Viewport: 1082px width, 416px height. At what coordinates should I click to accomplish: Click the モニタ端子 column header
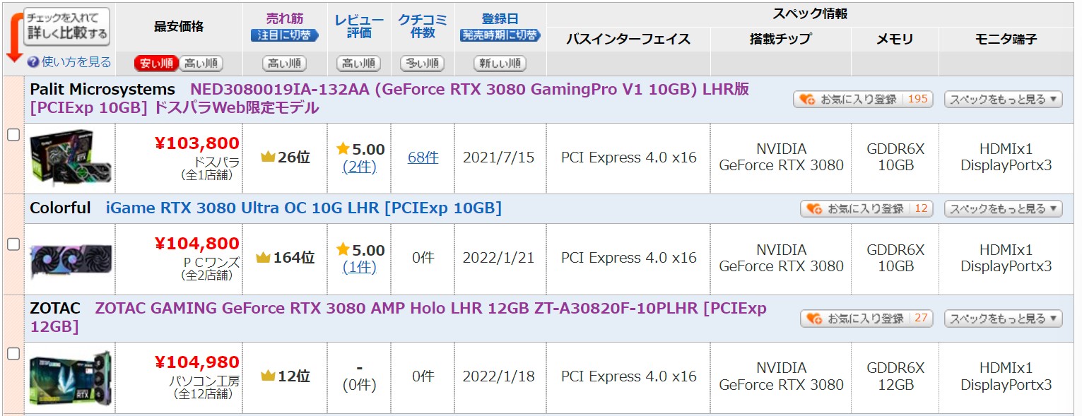[1006, 40]
